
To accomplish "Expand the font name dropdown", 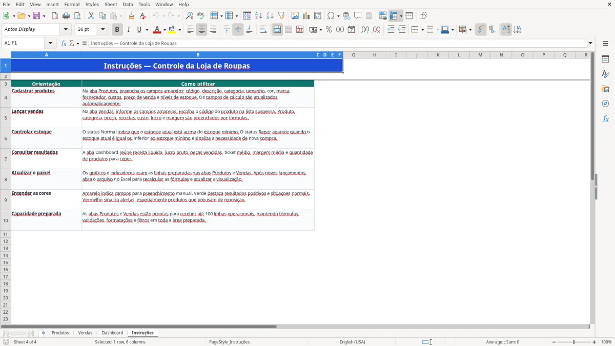I will tap(66, 30).
